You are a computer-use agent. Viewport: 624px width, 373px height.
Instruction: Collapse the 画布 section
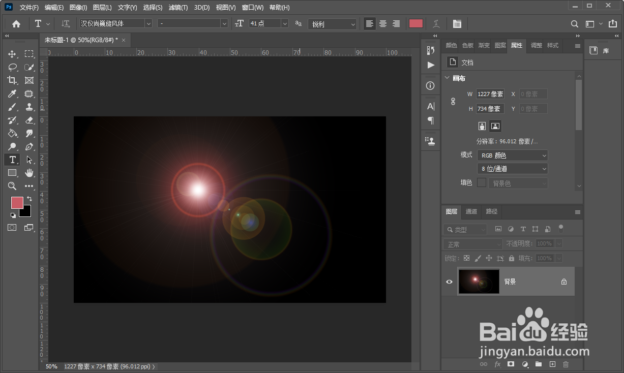(x=447, y=78)
